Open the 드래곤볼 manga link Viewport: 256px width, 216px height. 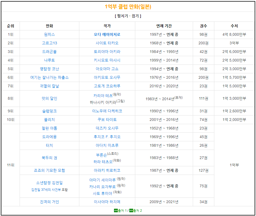point(49,52)
